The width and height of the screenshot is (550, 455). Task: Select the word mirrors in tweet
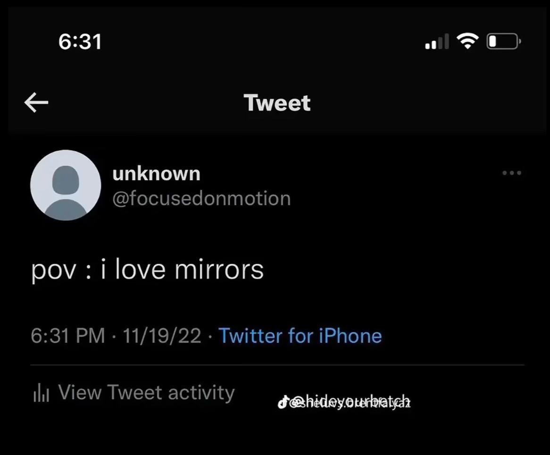pyautogui.click(x=219, y=270)
